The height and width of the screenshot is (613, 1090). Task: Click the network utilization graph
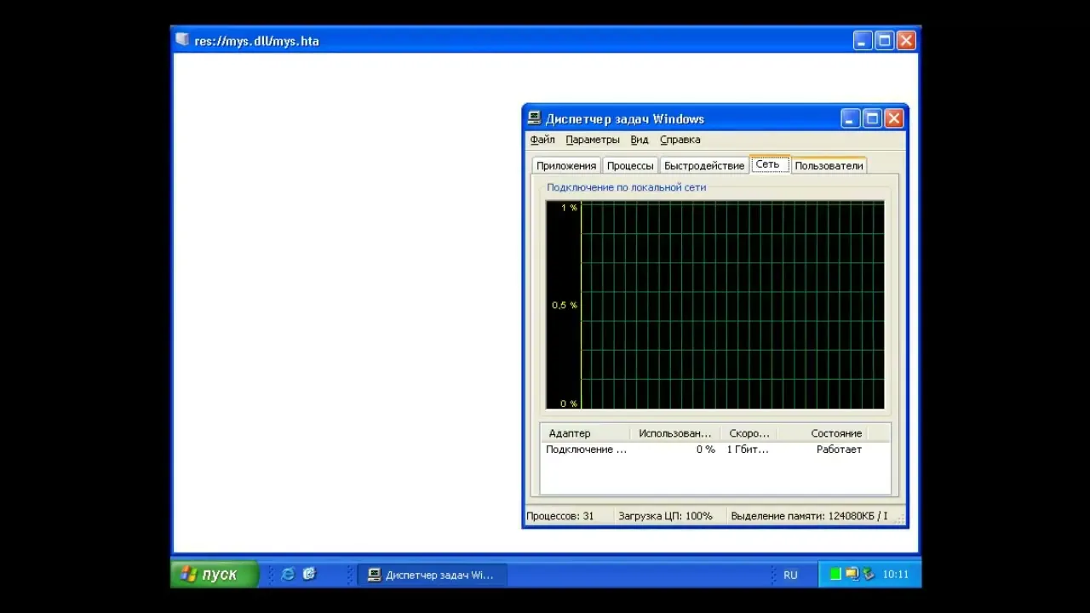click(x=715, y=305)
